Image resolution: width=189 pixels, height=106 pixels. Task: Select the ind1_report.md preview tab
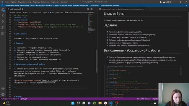123,9
